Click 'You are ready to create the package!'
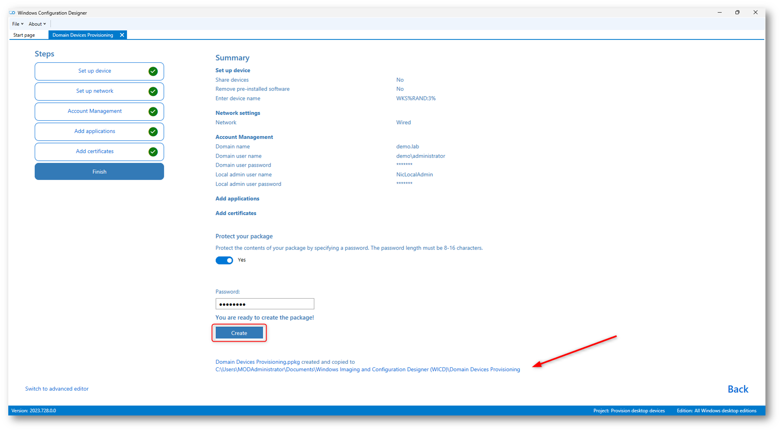Image resolution: width=782 pixels, height=432 pixels. (x=265, y=318)
